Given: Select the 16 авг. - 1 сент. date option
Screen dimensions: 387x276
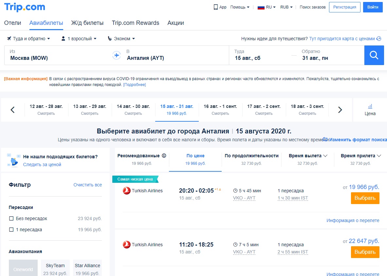Looking at the screenshot, I should click(220, 110).
